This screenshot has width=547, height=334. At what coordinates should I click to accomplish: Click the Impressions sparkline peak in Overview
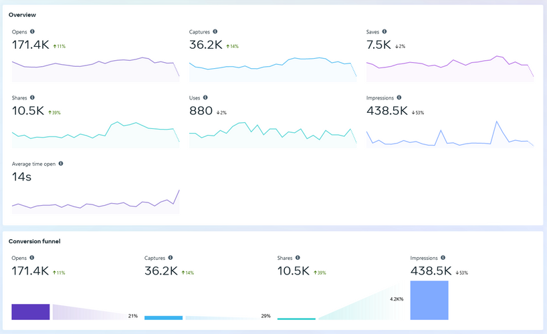[x=496, y=122]
